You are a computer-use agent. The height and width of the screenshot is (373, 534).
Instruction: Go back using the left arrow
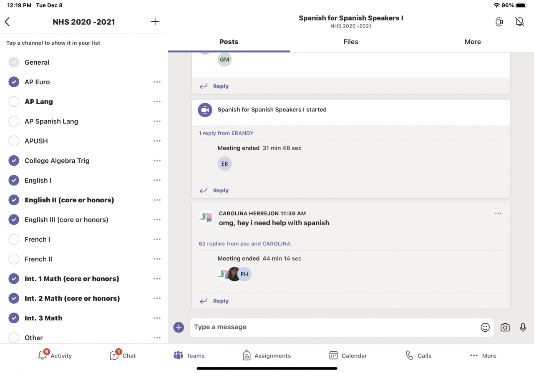7,22
